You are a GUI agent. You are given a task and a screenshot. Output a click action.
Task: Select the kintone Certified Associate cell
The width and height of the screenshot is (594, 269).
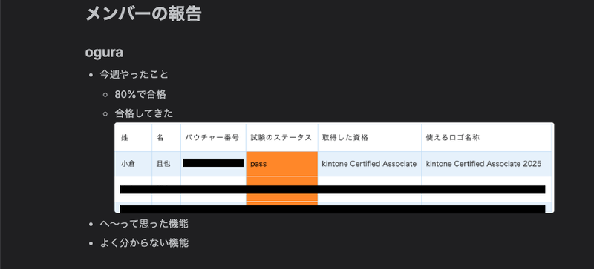[x=369, y=164]
